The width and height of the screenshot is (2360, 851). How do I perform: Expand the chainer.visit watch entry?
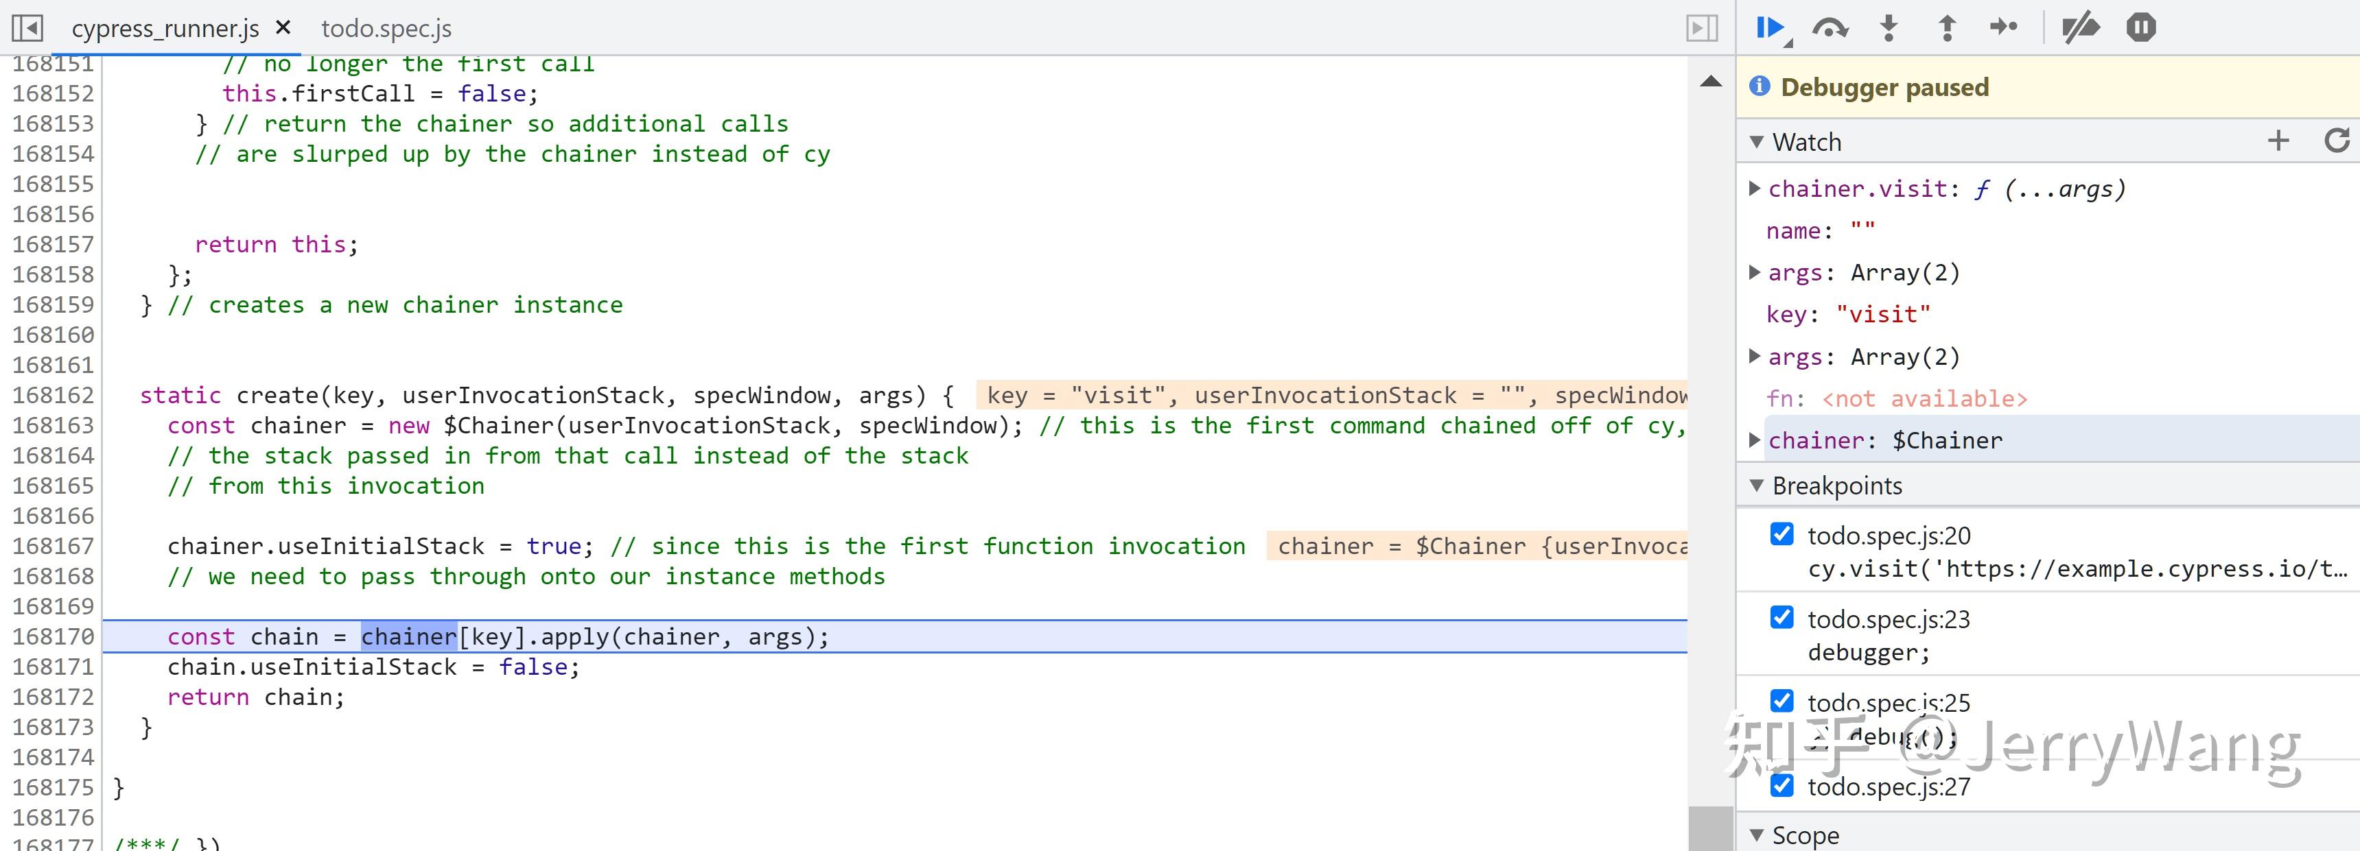(x=1755, y=189)
